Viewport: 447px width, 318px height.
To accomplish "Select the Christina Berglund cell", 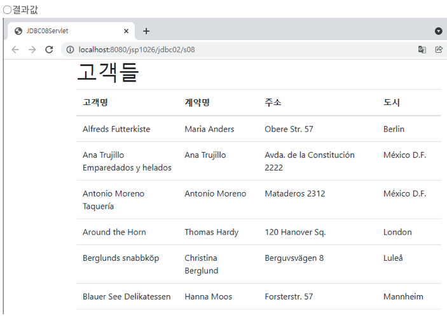I will (x=202, y=264).
